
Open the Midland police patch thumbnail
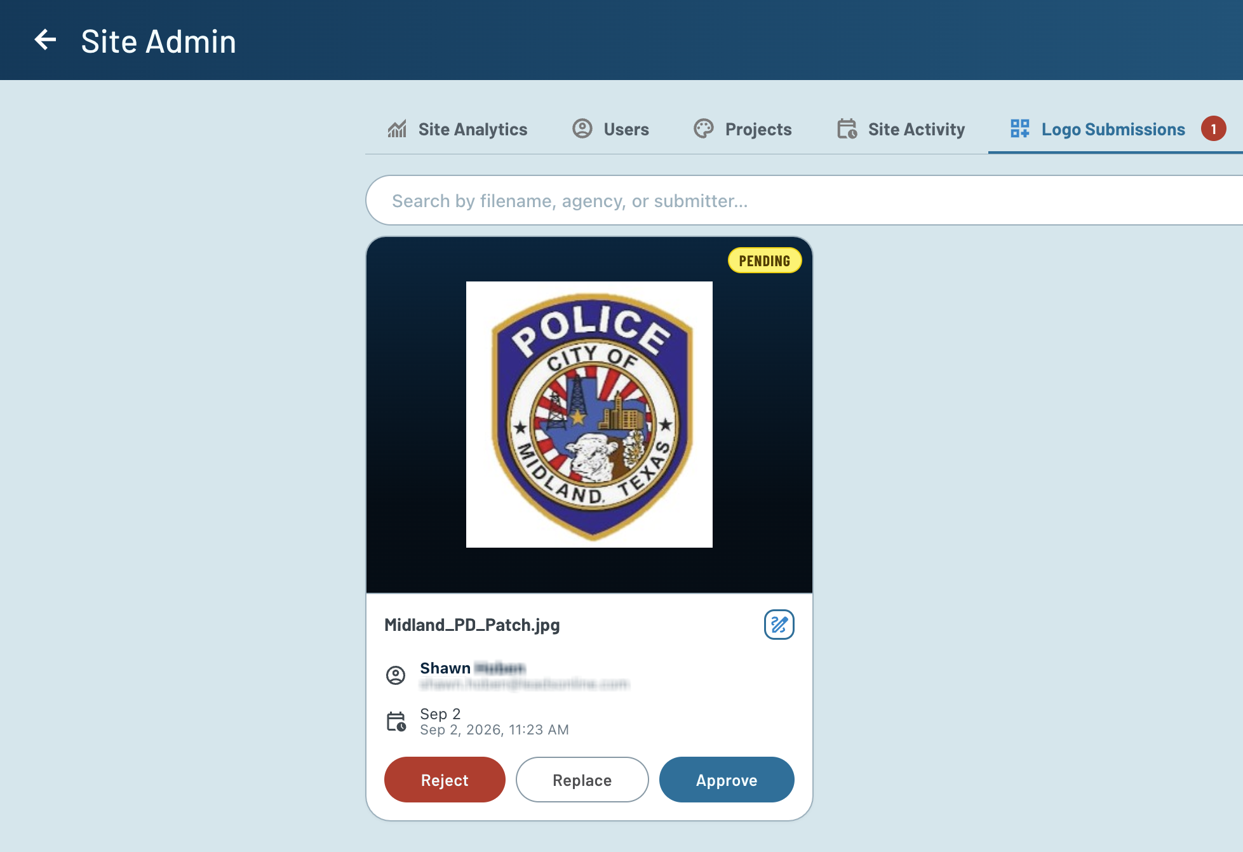589,414
